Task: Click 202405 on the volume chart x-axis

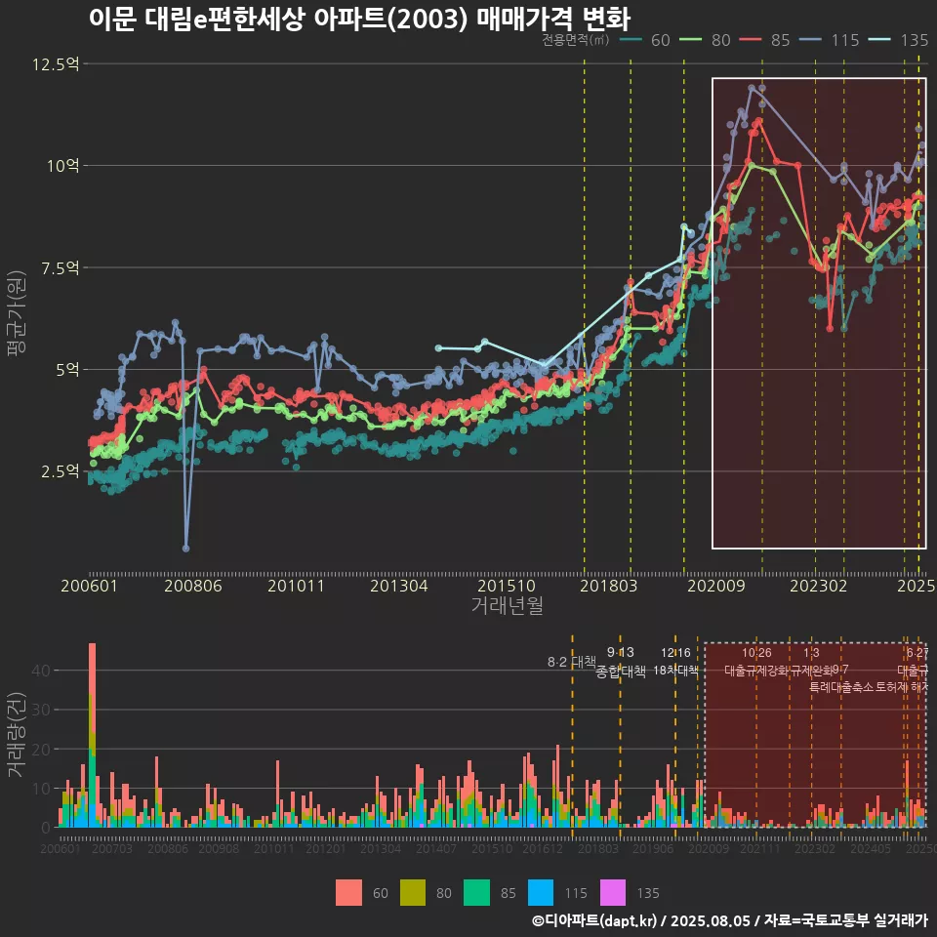Action: [871, 848]
